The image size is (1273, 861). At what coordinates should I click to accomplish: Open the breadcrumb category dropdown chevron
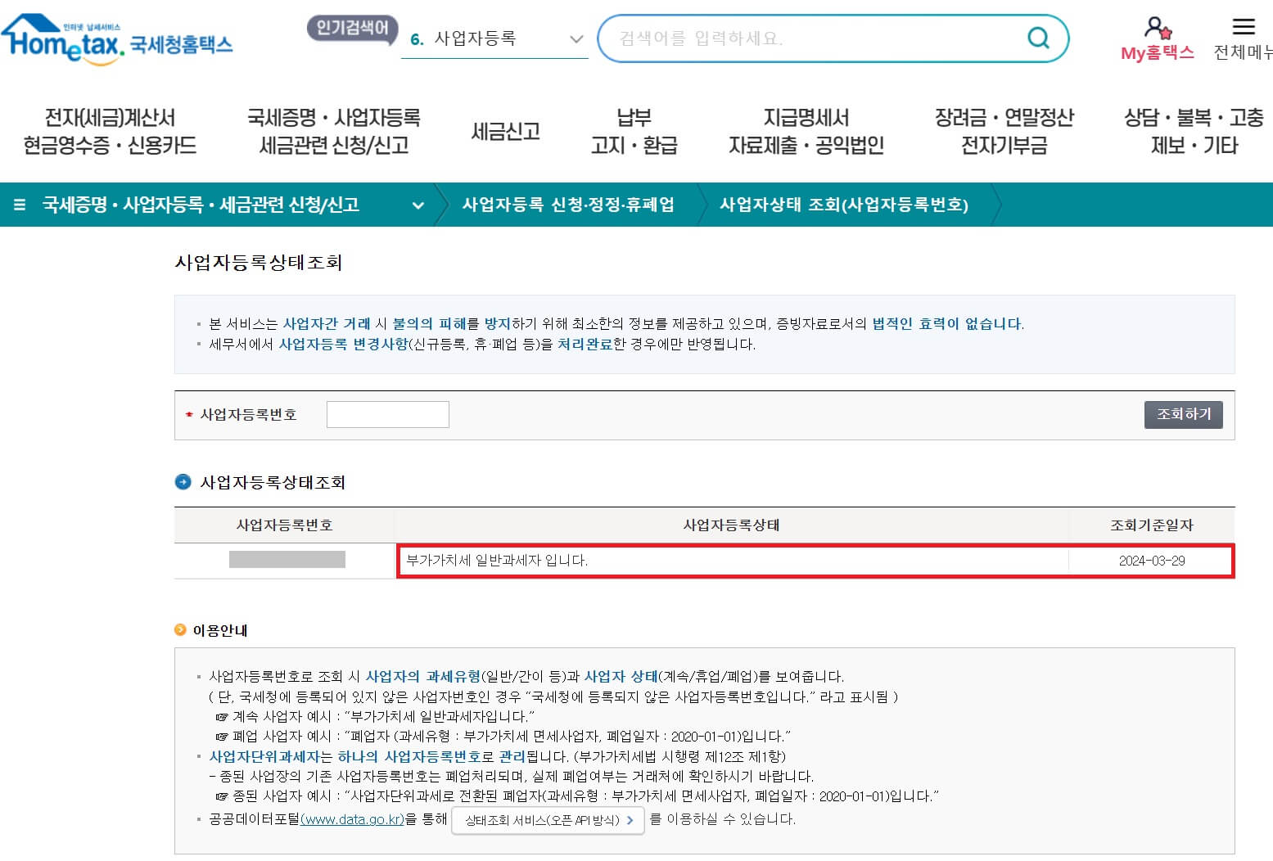418,207
